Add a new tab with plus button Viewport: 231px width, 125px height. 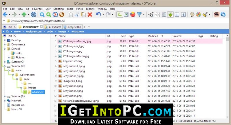(x=85, y=27)
